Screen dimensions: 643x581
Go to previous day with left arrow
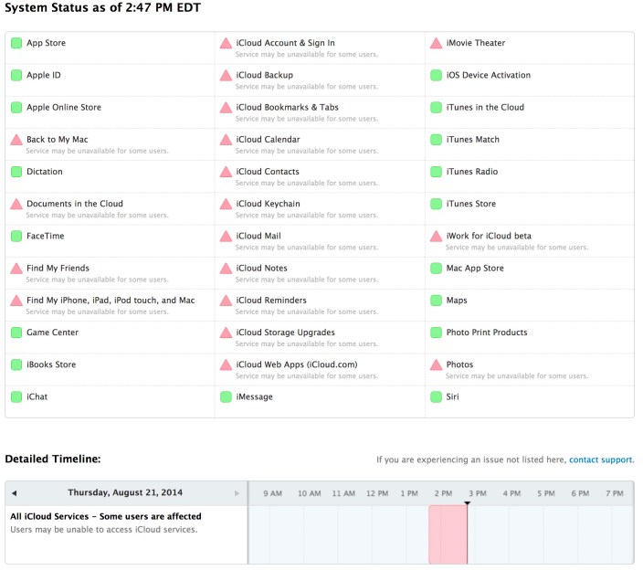(x=14, y=493)
